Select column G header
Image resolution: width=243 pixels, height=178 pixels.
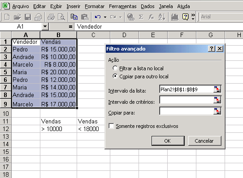coord(210,35)
